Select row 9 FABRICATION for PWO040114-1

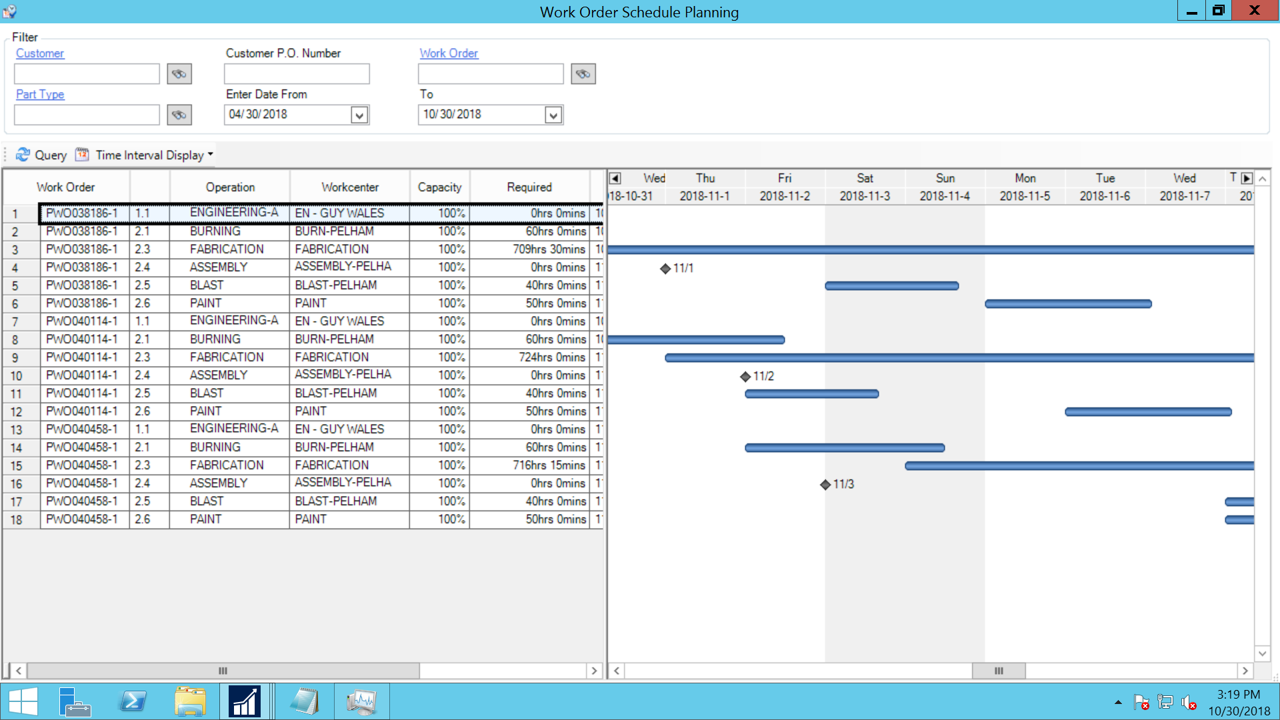click(x=227, y=357)
